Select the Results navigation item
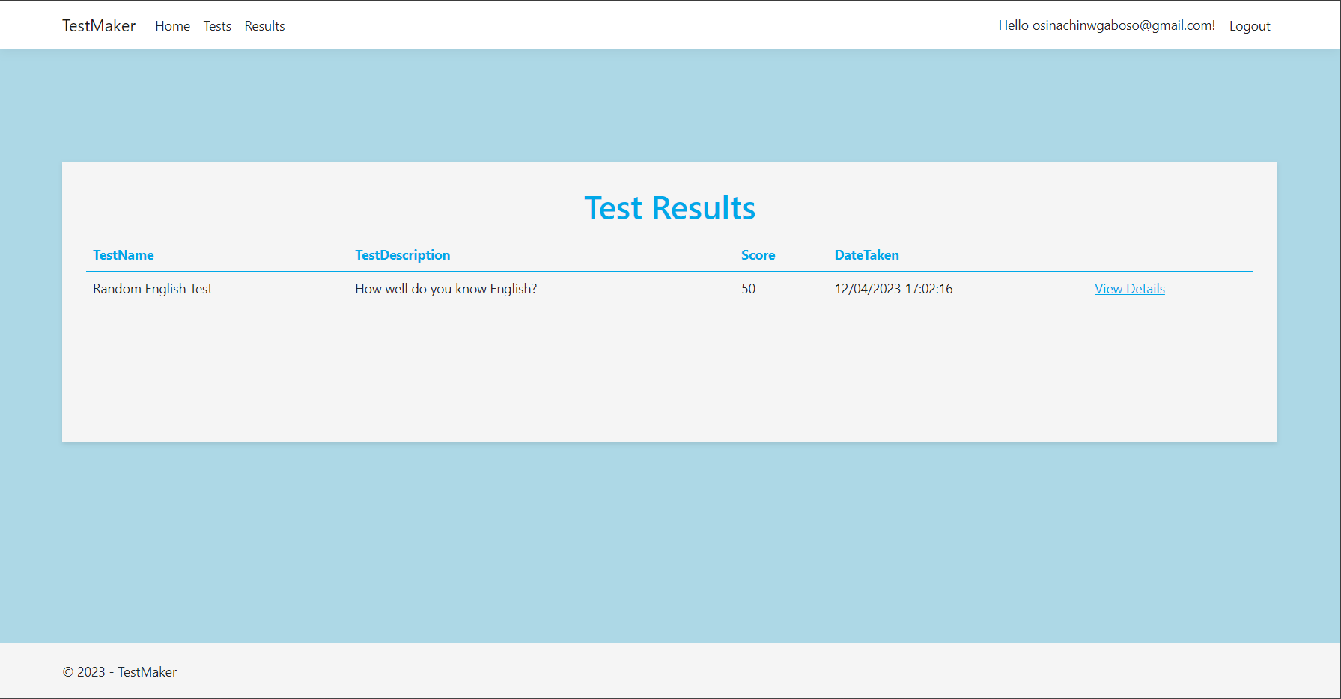Screen dimensions: 1341x699 (264, 25)
